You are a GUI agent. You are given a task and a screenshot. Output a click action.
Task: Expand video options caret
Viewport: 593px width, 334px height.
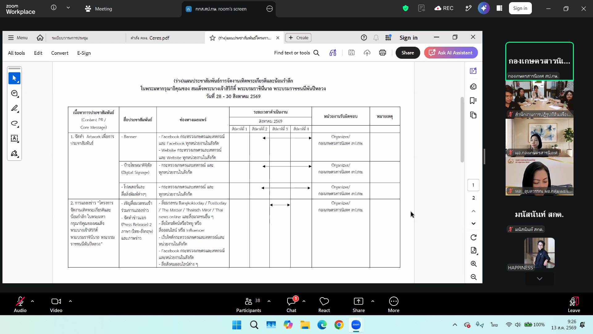[x=70, y=301]
